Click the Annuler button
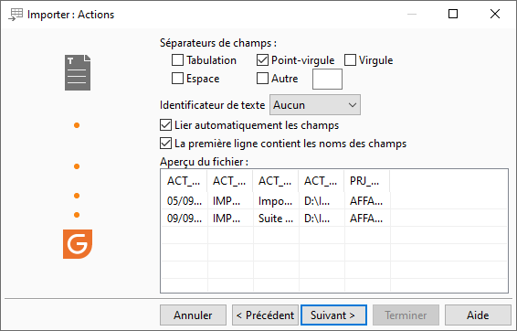Image resolution: width=517 pixels, height=331 pixels. pyautogui.click(x=193, y=315)
